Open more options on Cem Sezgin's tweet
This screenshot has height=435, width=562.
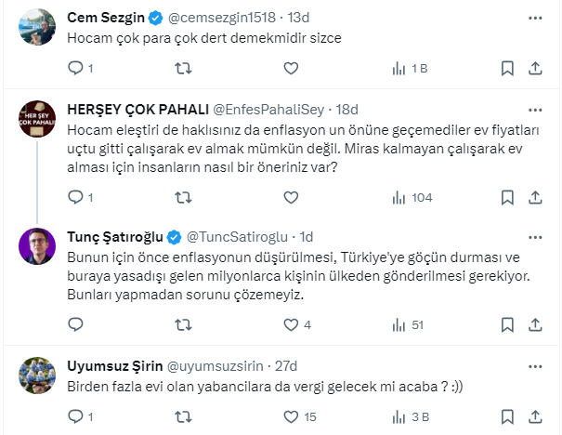click(x=535, y=17)
